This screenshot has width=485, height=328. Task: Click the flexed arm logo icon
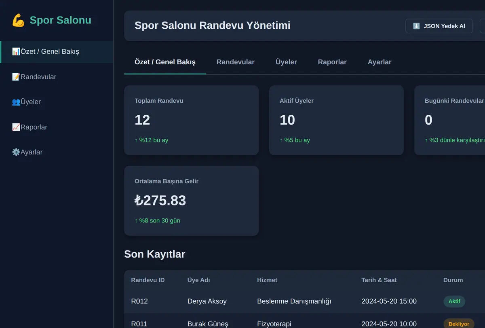tap(19, 20)
